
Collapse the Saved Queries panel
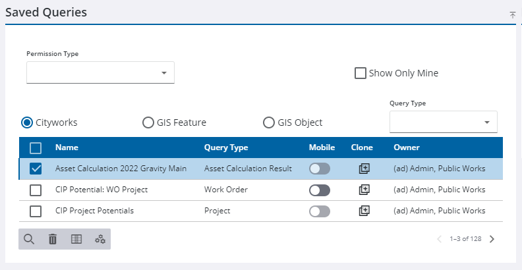tap(512, 14)
